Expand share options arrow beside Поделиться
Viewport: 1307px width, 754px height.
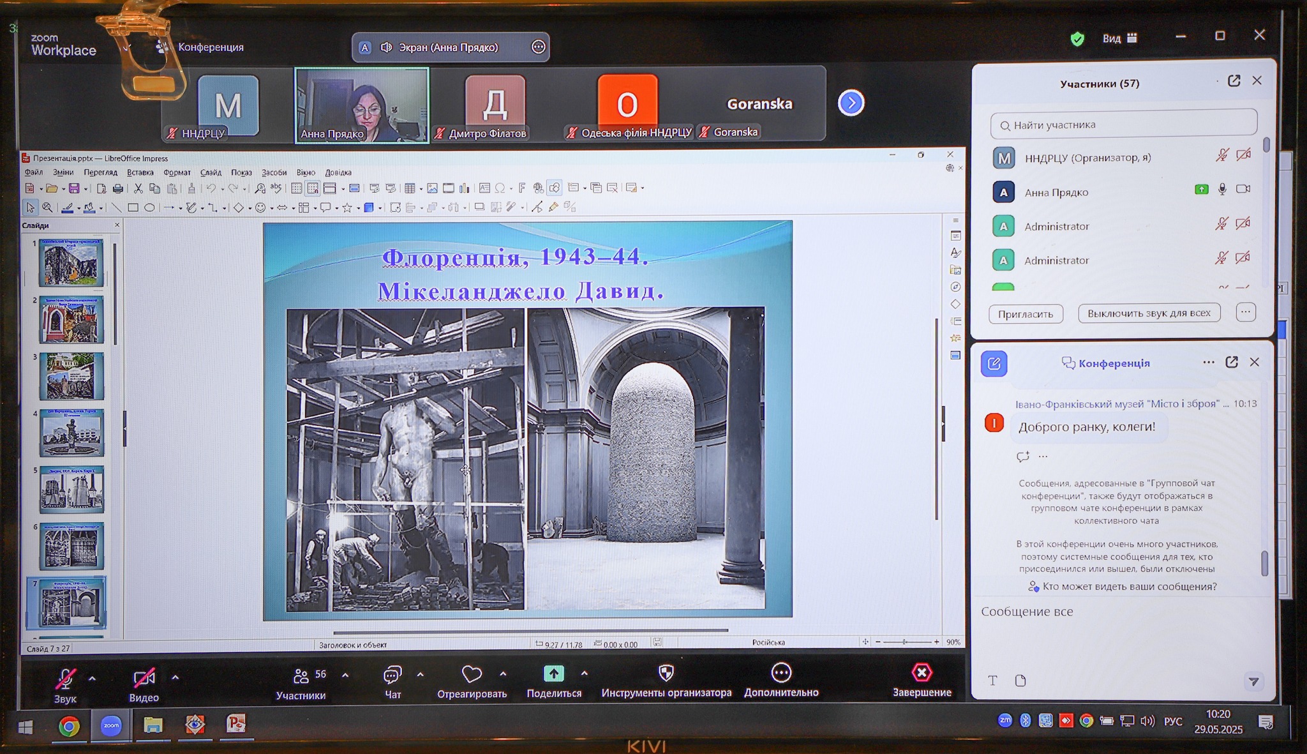[584, 673]
